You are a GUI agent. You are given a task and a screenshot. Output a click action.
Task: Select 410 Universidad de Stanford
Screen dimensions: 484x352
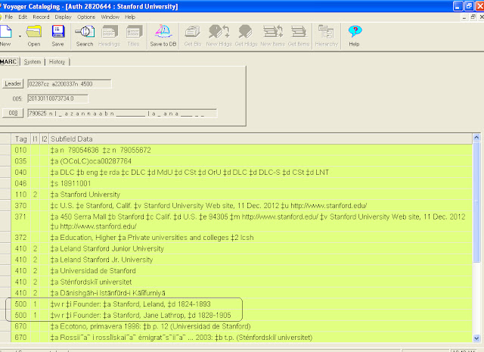click(260, 271)
